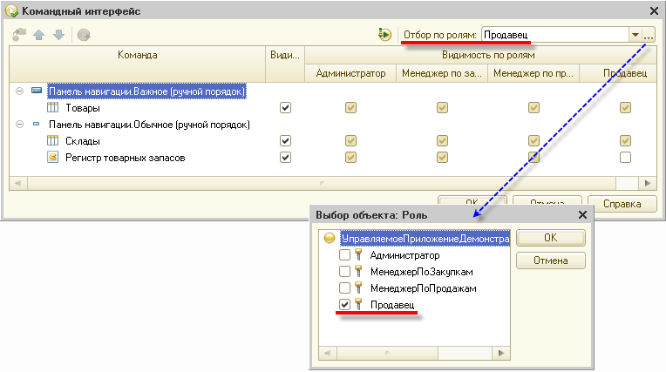
Task: Click the table icon next to Товары
Action: [x=52, y=107]
